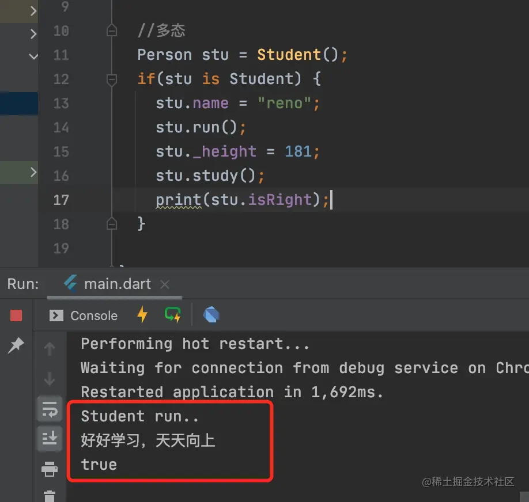This screenshot has height=502, width=529.
Task: Collapse the fold marker at line 18
Action: 112,225
